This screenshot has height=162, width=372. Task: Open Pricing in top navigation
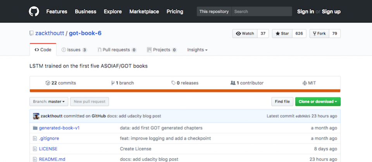click(x=175, y=11)
